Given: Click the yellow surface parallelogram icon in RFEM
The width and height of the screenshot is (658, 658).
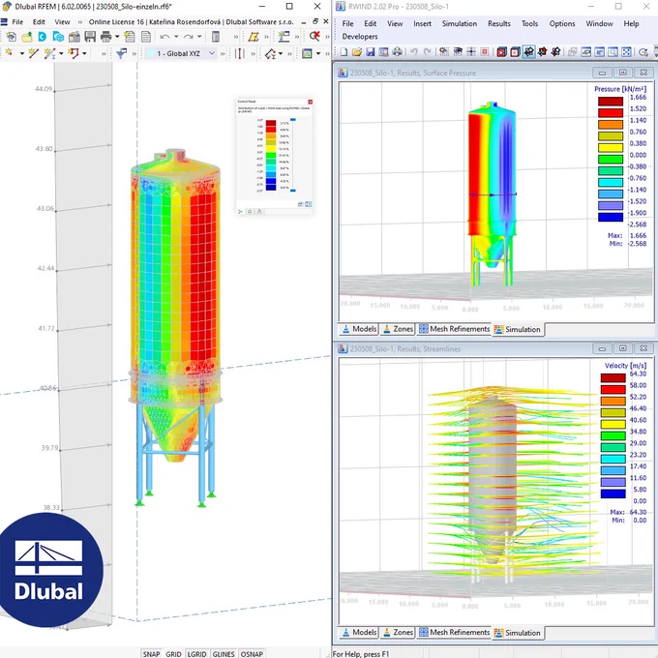Looking at the screenshot, I should [x=254, y=37].
